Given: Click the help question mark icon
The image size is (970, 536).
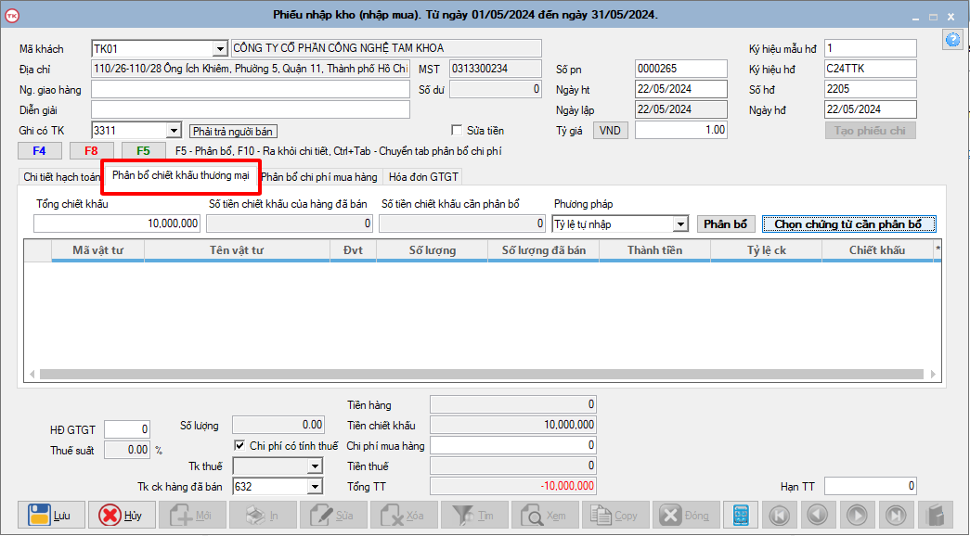Looking at the screenshot, I should [x=951, y=39].
